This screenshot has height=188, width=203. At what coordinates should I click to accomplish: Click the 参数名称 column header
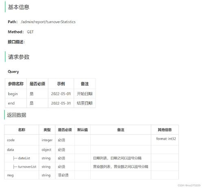[x=16, y=84]
